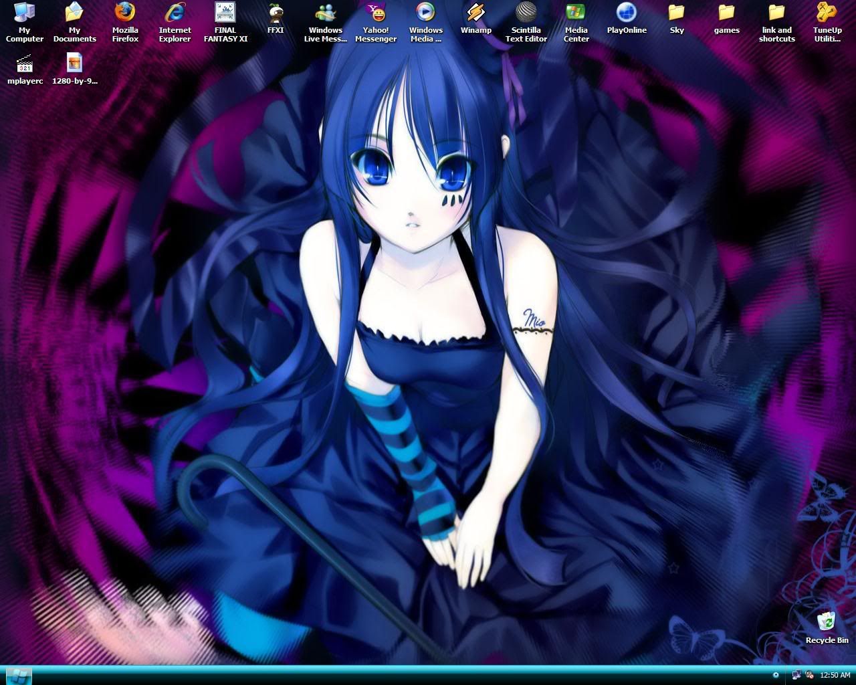The width and height of the screenshot is (856, 685).
Task: Select the games folder
Action: coord(727,18)
